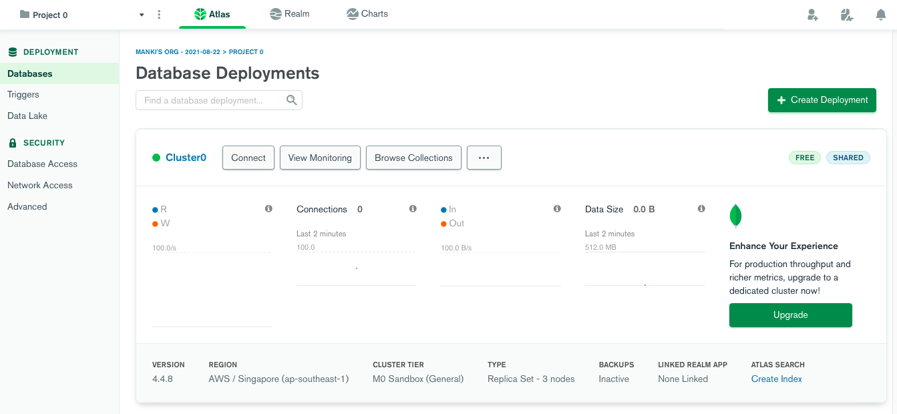Click the backups Inactive text
Screen dimensions: 897x414
pos(614,379)
